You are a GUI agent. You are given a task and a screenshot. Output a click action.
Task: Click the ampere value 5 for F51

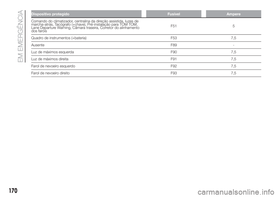point(234,26)
